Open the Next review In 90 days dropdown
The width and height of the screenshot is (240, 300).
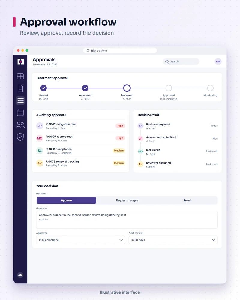tap(173, 240)
